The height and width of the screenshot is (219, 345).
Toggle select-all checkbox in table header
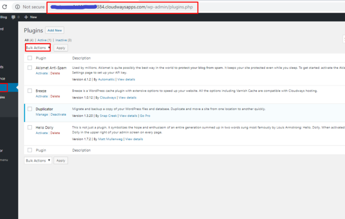(x=30, y=58)
